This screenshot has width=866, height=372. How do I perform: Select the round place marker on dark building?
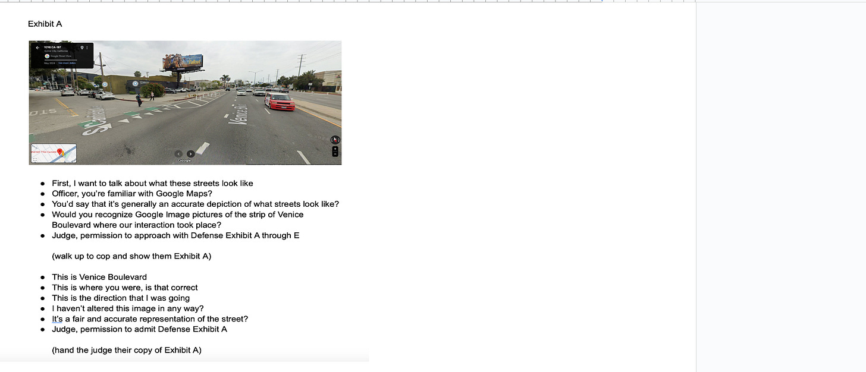136,84
